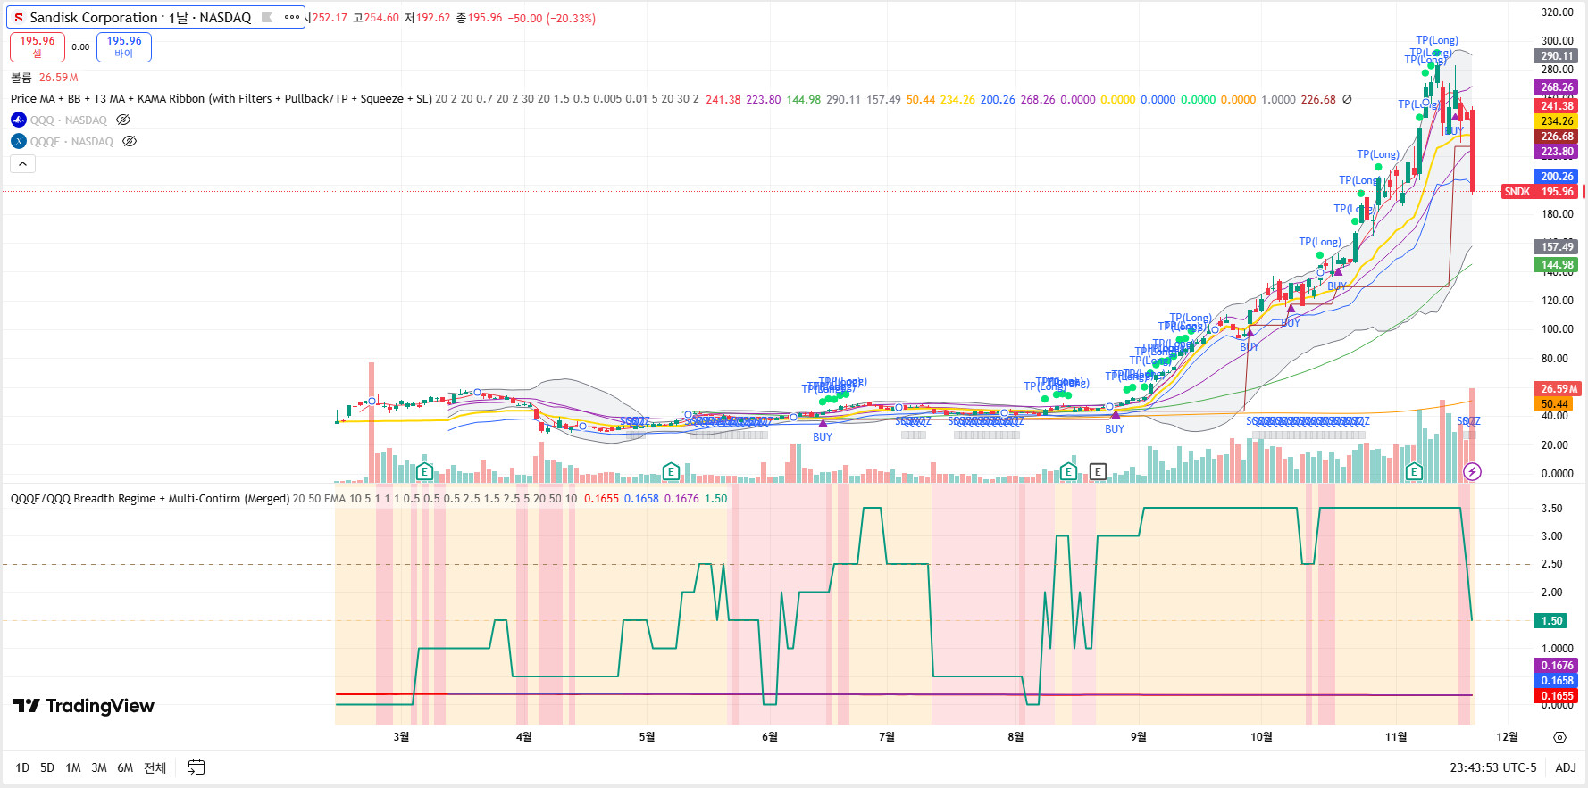The image size is (1588, 788).
Task: Click the purple lightning bolt event icon
Action: [1473, 471]
